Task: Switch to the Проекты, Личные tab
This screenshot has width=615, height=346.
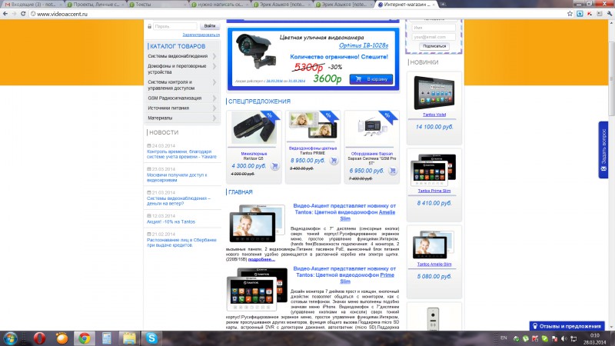Action: coord(95,5)
